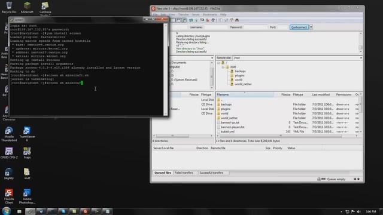Focus the Username field in quickconnect bar
Viewport: 383px width, 215px height.
tap(215, 27)
